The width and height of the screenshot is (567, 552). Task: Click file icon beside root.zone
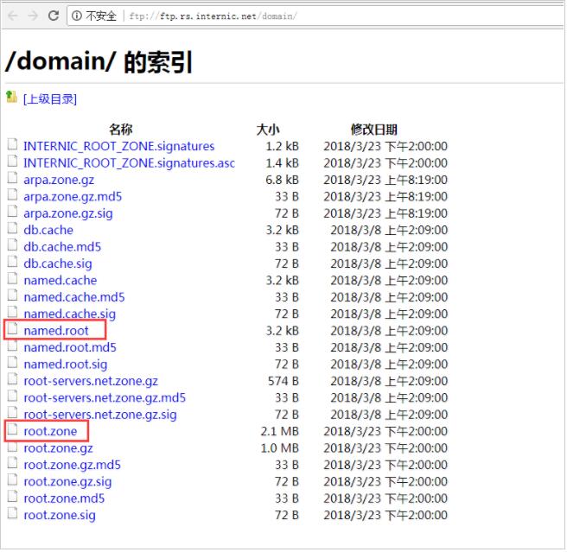(12, 428)
